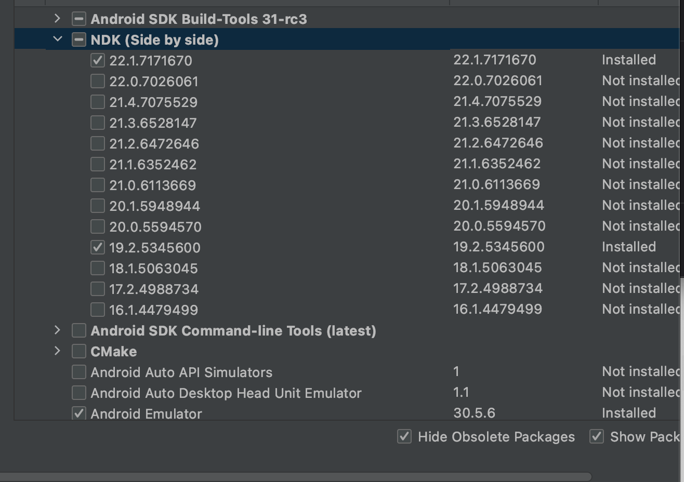Check the CMake checkbox
Screen dimensions: 684x482
pyautogui.click(x=78, y=352)
